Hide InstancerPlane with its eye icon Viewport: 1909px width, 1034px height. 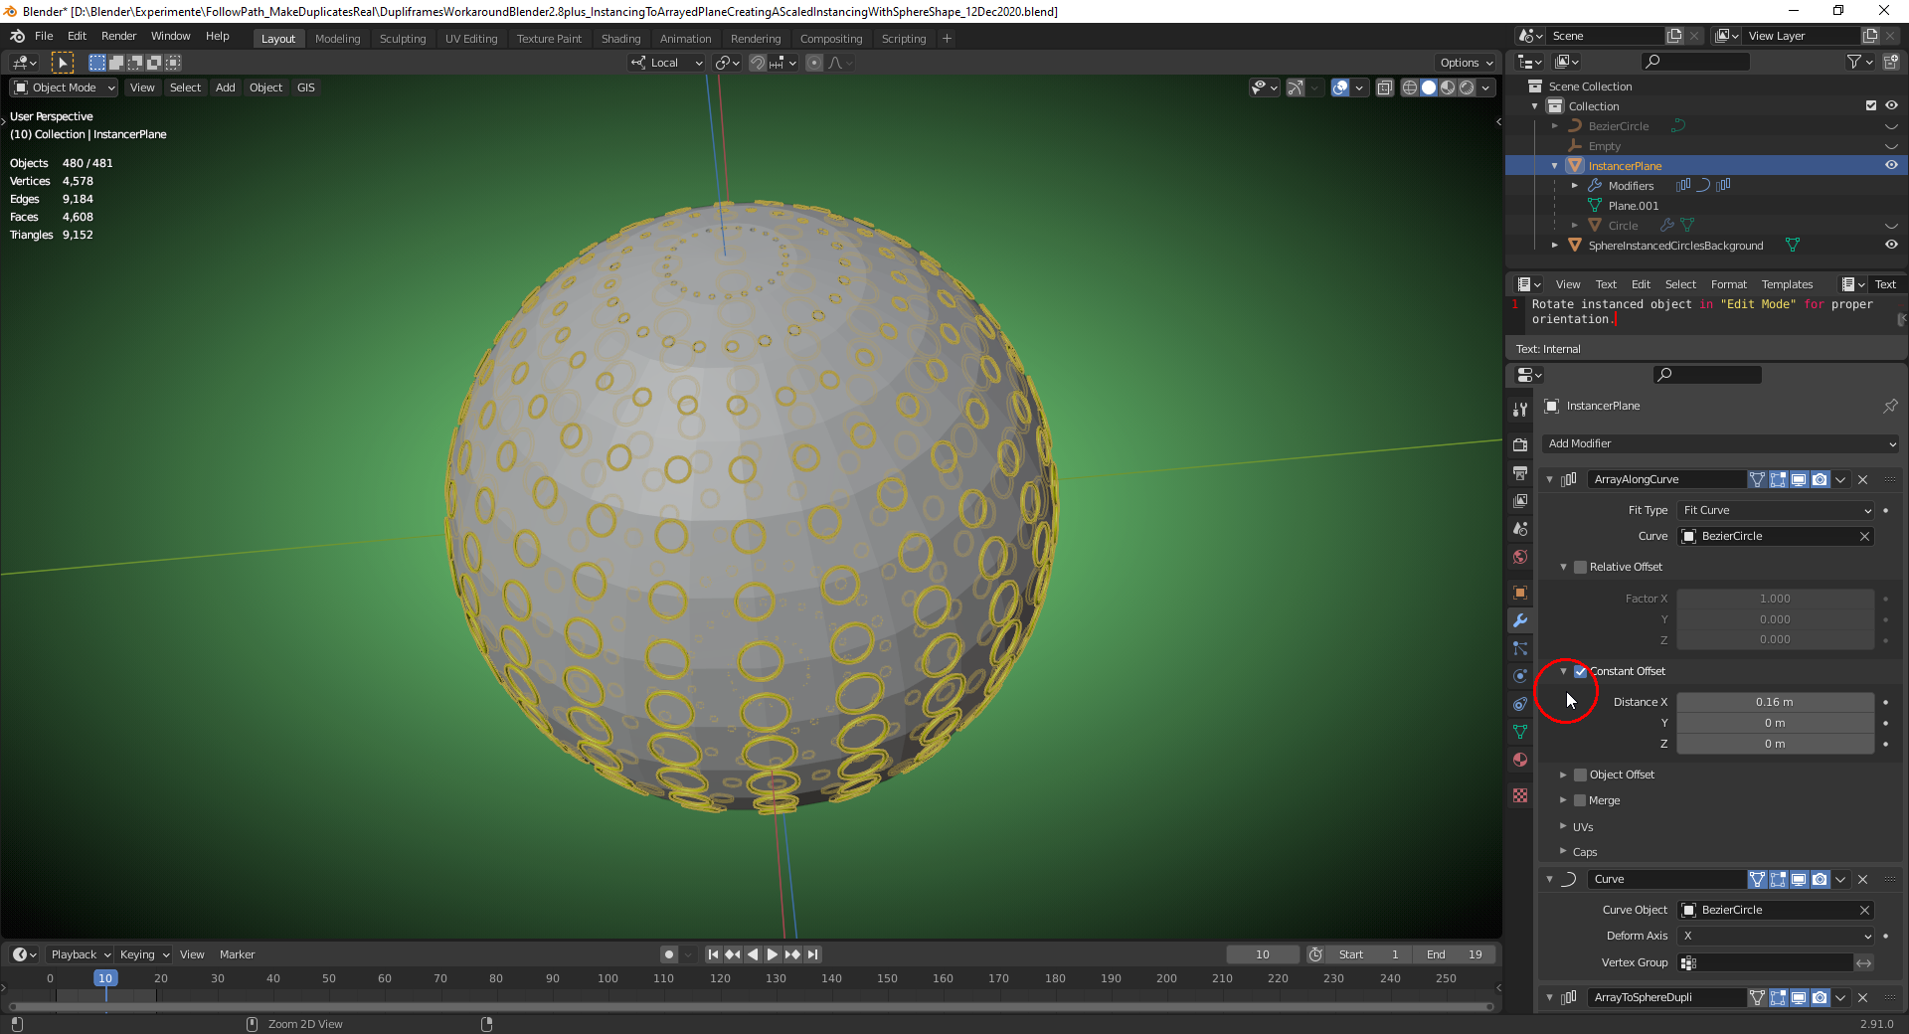[x=1891, y=165]
